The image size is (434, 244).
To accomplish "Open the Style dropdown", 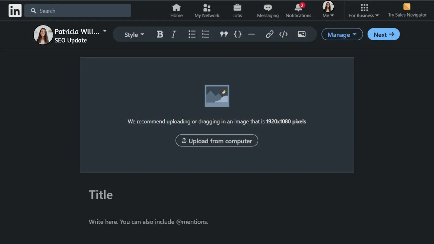I will [x=134, y=35].
